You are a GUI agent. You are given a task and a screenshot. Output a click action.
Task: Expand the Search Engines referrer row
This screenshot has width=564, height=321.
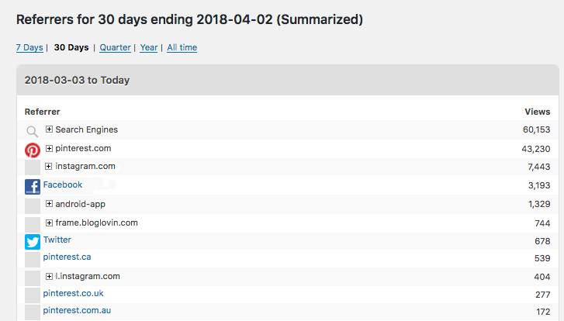pyautogui.click(x=50, y=129)
